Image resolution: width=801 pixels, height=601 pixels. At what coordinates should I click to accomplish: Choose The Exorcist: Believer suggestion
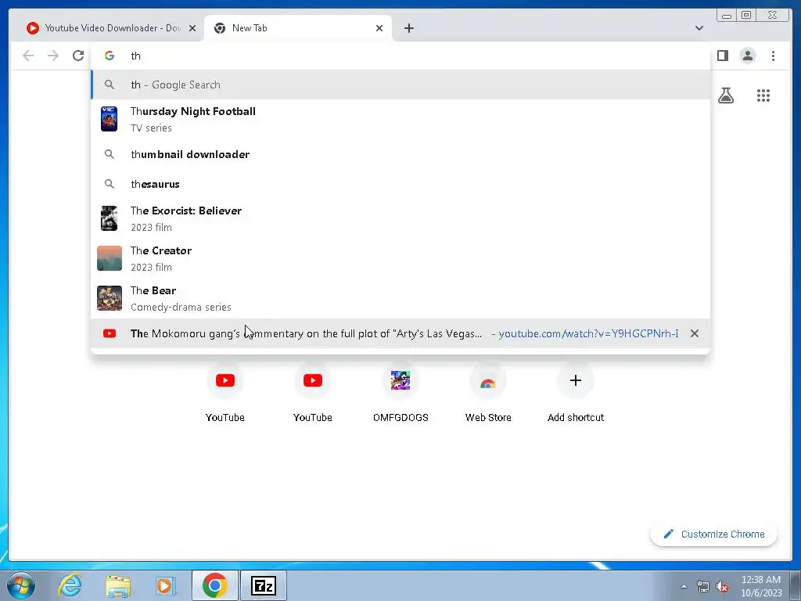click(x=400, y=218)
